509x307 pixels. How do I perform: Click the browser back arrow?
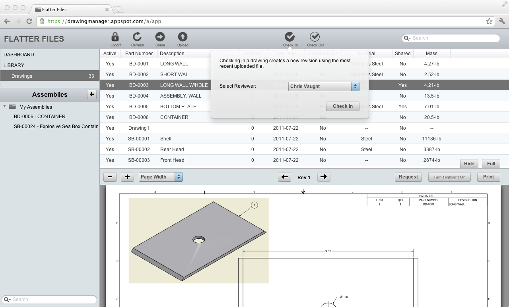(x=7, y=21)
